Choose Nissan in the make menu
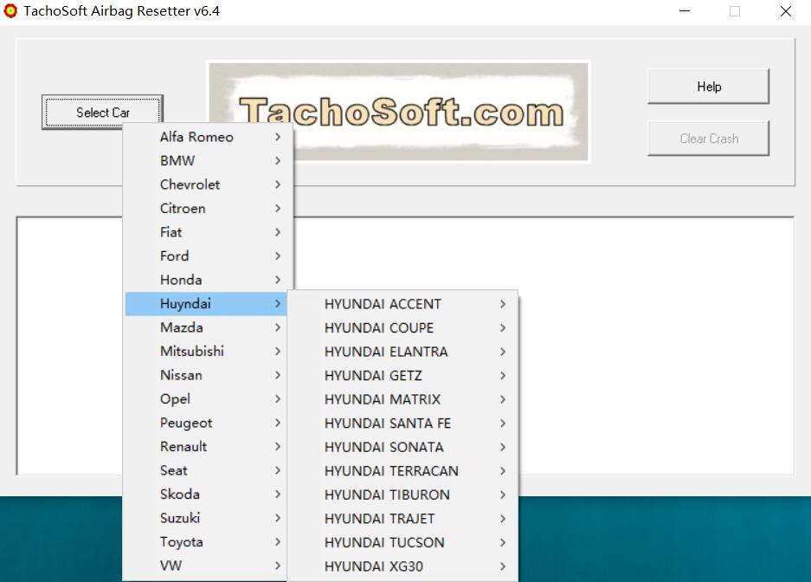This screenshot has width=811, height=582. click(x=206, y=375)
